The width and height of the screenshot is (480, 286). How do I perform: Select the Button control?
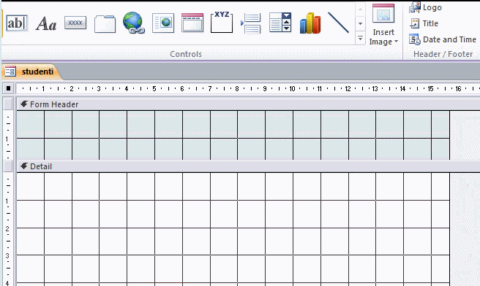coord(75,23)
